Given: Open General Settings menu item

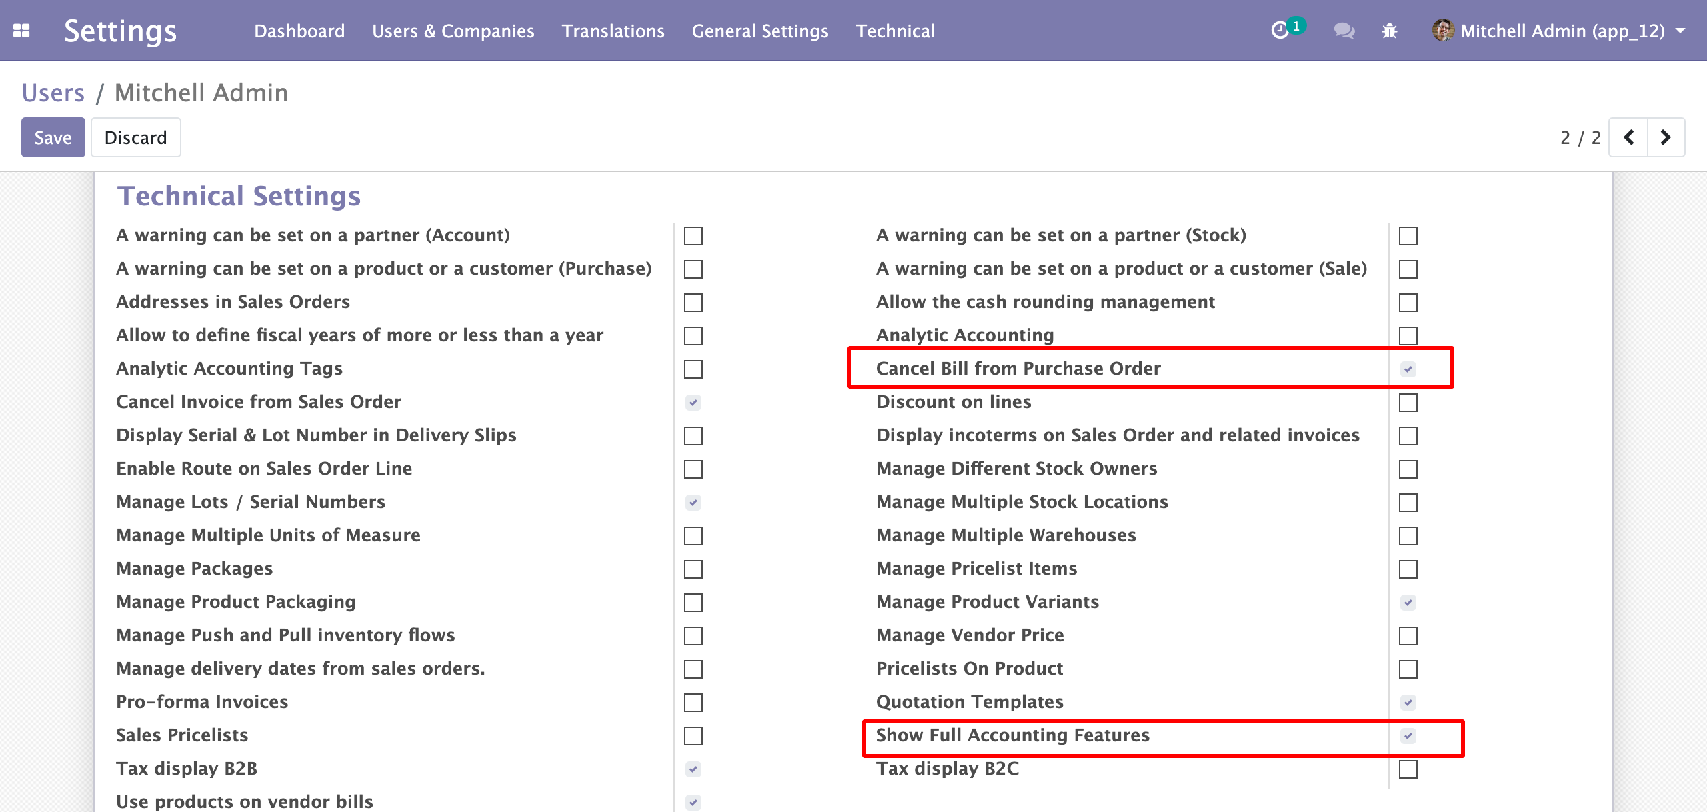Looking at the screenshot, I should pyautogui.click(x=760, y=31).
